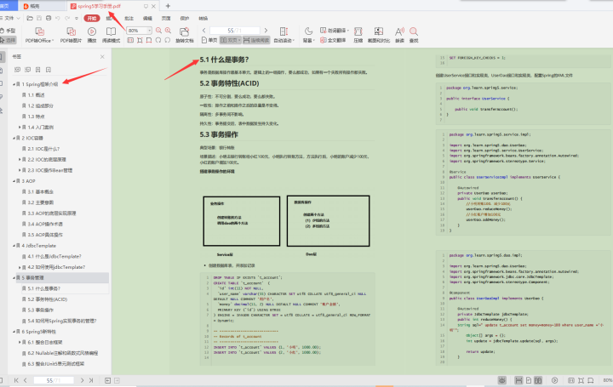The image size is (613, 387).
Task: Click the PDF转图片 icon
Action: coord(71,31)
